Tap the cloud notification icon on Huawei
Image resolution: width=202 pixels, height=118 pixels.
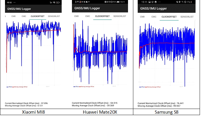tap(87, 2)
